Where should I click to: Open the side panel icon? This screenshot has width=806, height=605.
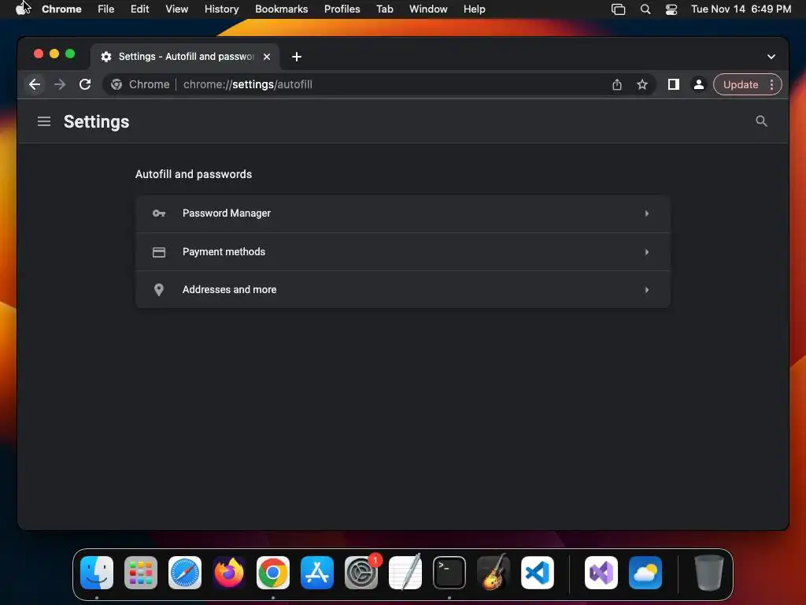click(x=674, y=84)
